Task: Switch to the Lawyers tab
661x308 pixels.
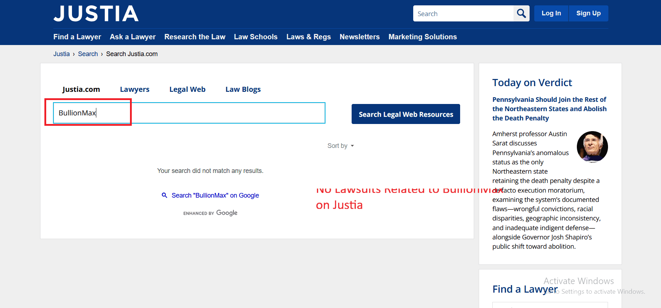Action: click(x=135, y=89)
